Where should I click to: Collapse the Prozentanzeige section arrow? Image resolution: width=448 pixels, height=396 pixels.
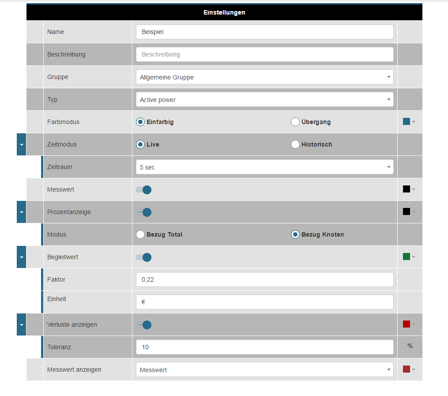click(x=21, y=212)
